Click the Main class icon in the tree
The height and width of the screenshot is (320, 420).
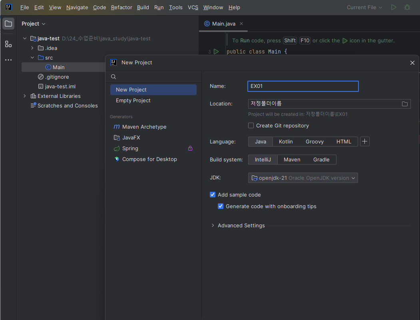[x=48, y=67]
